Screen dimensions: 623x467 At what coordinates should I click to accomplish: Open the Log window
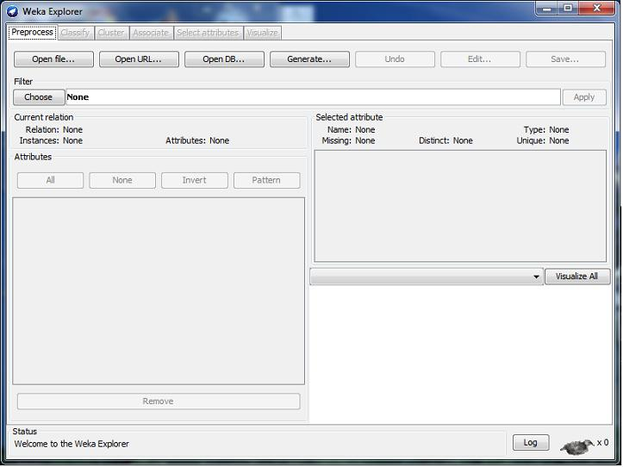(x=531, y=442)
